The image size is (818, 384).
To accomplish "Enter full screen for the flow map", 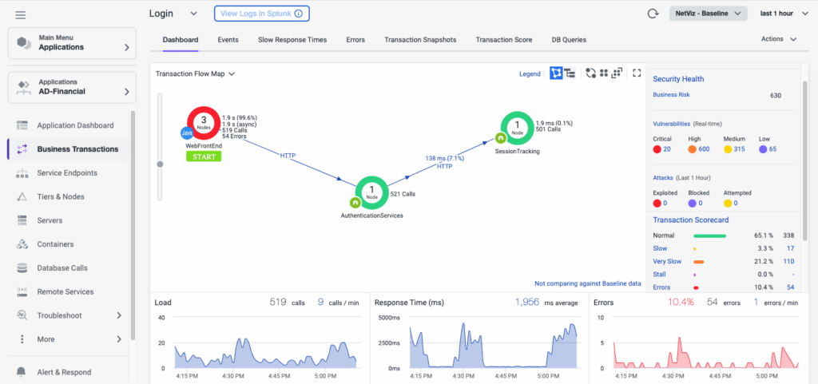I will click(637, 73).
